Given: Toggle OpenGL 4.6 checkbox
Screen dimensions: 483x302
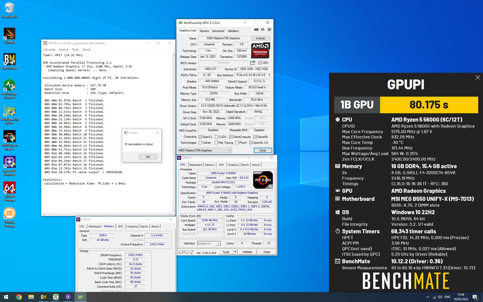Looking at the screenshot, I should tap(251, 143).
